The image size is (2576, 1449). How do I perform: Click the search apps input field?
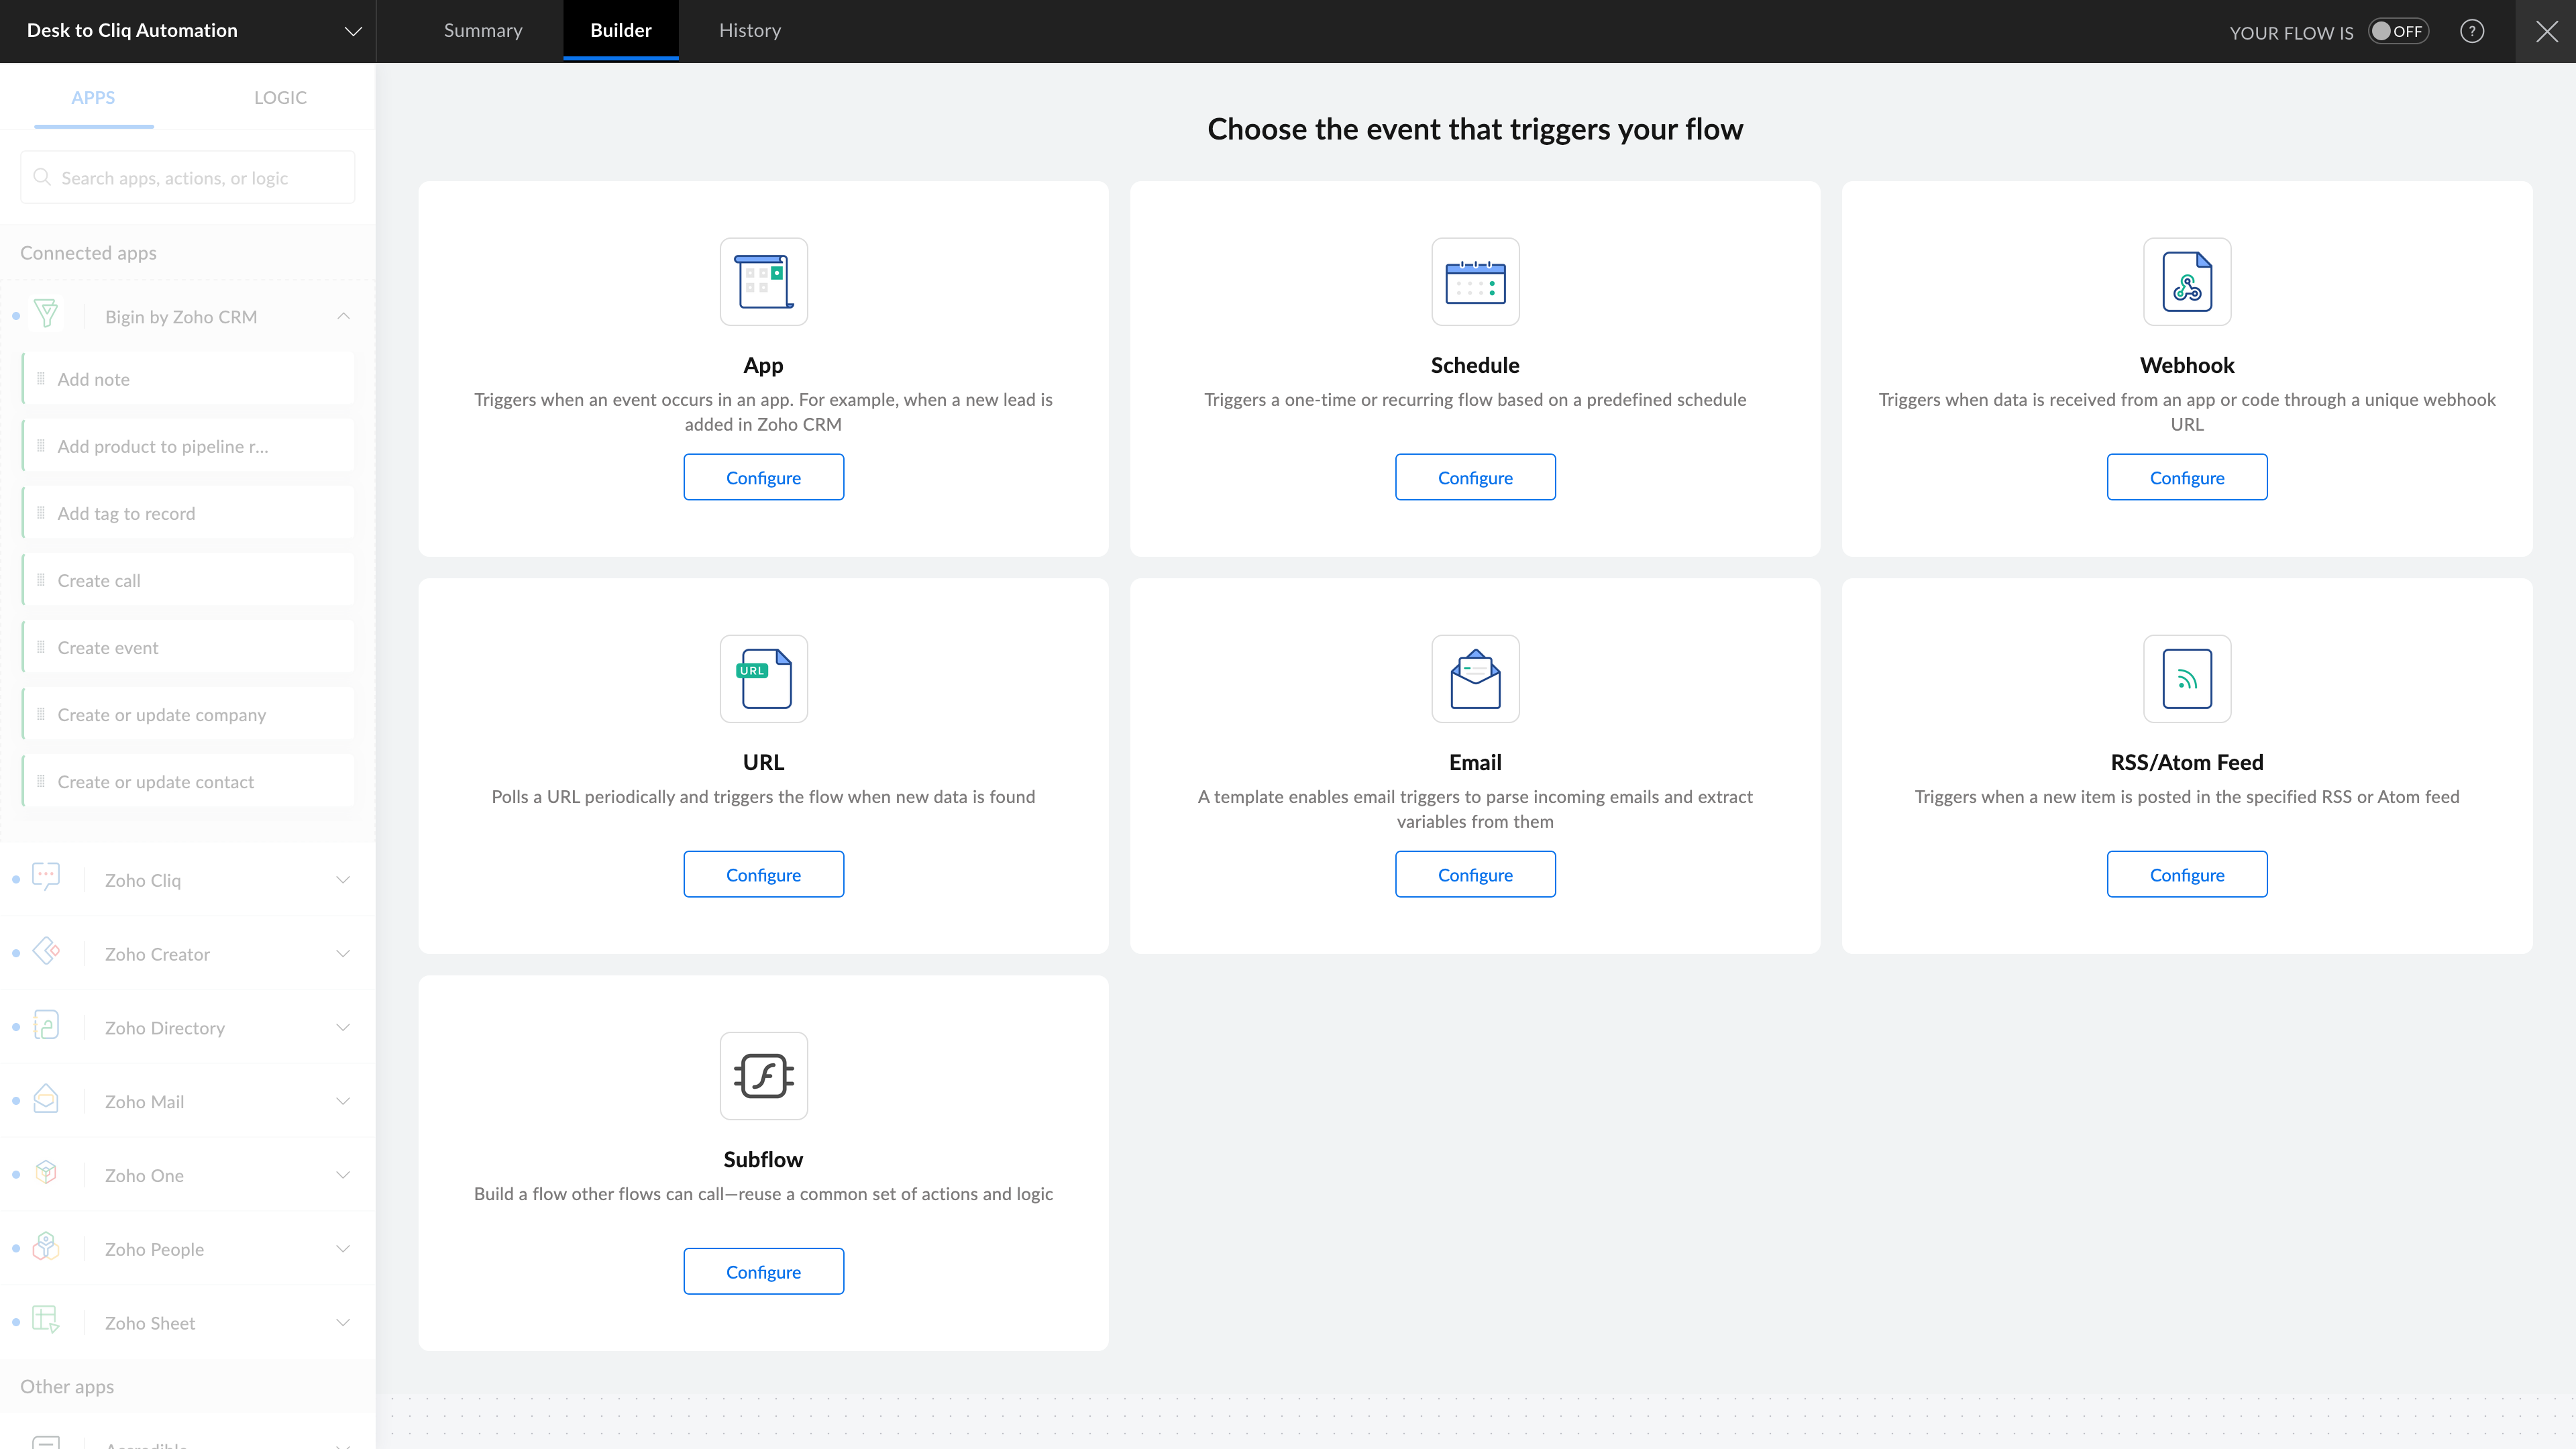coord(200,178)
